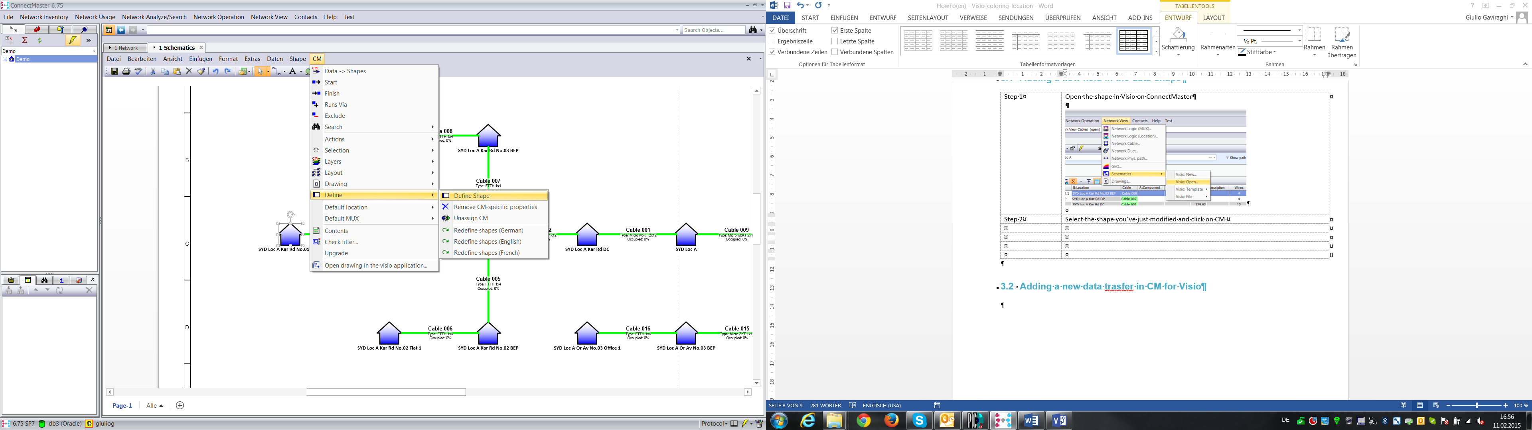
Task: Open the blue plug tab in the left panel
Action: (85, 29)
